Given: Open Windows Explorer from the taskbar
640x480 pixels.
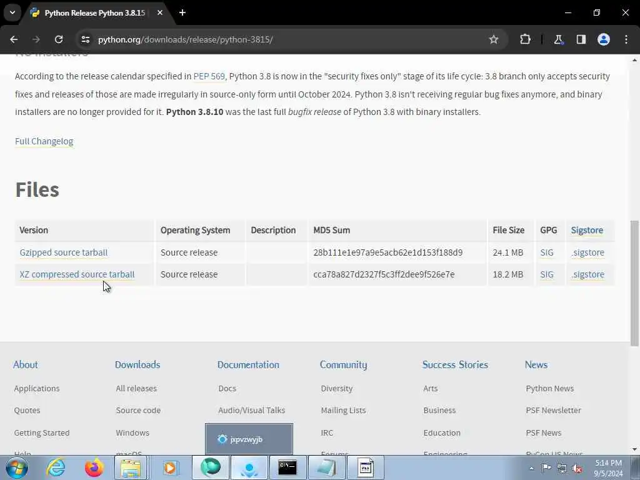Looking at the screenshot, I should tap(131, 467).
